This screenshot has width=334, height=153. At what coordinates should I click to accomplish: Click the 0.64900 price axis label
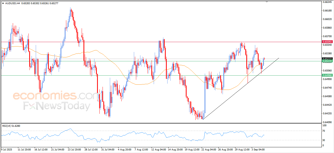327,79
